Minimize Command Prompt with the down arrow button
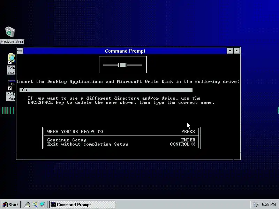This screenshot has width=279, height=209. [x=230, y=51]
